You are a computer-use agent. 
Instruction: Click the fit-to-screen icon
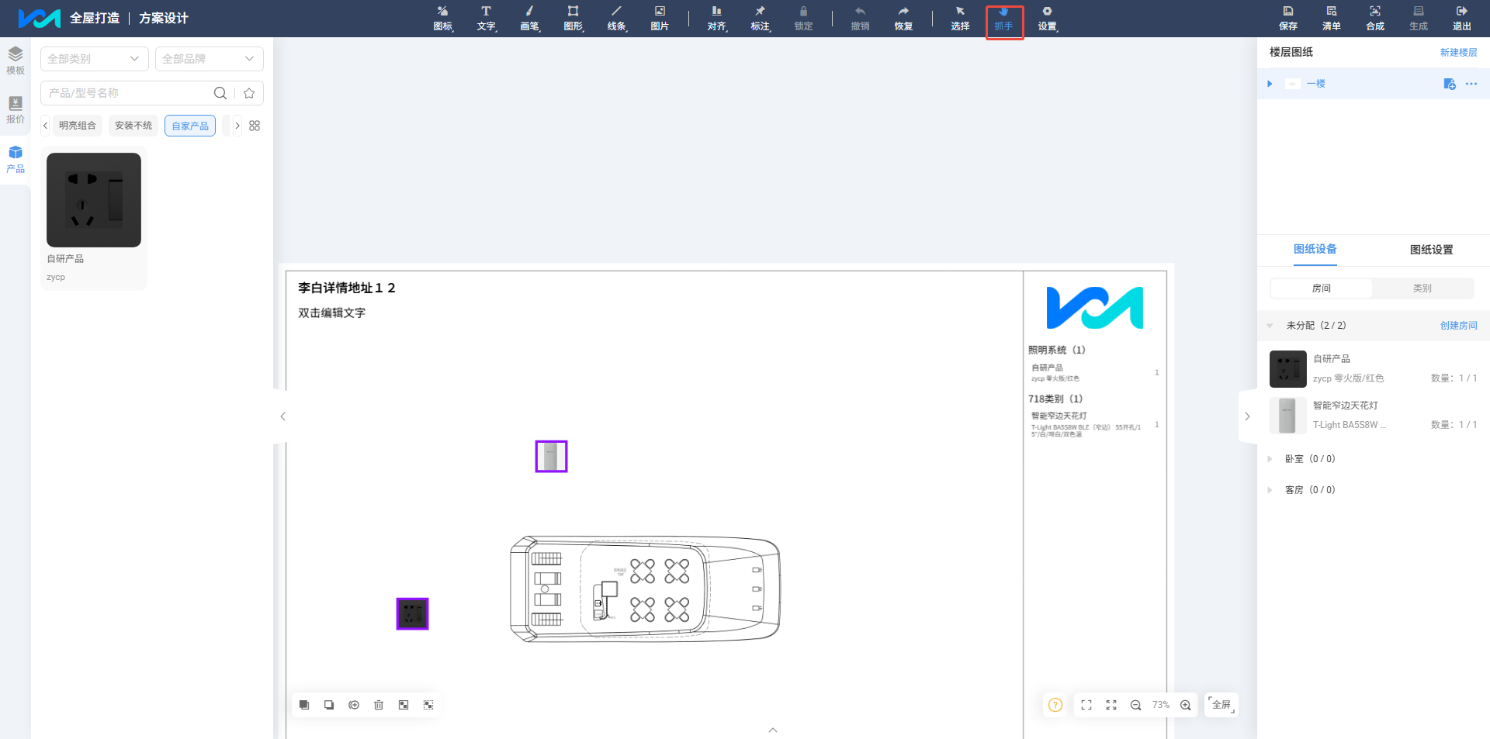point(1086,705)
